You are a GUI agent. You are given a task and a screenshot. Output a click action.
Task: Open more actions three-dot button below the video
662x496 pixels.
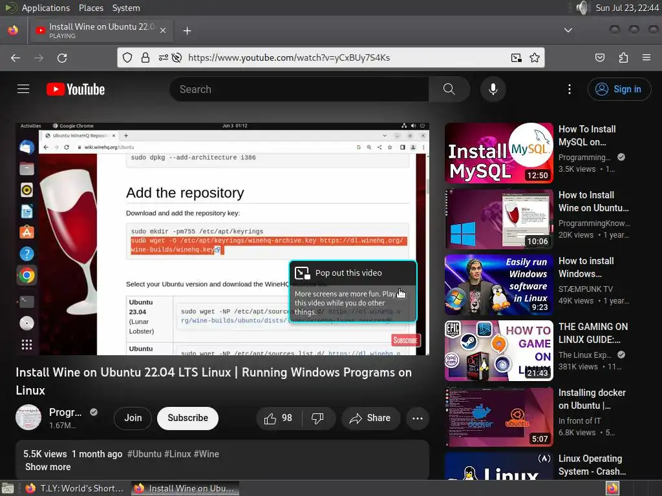point(418,418)
